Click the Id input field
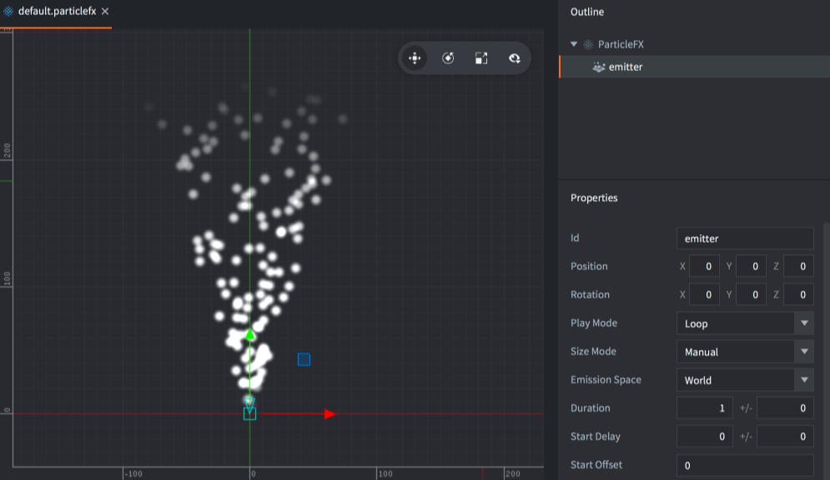This screenshot has height=480, width=830. [744, 238]
